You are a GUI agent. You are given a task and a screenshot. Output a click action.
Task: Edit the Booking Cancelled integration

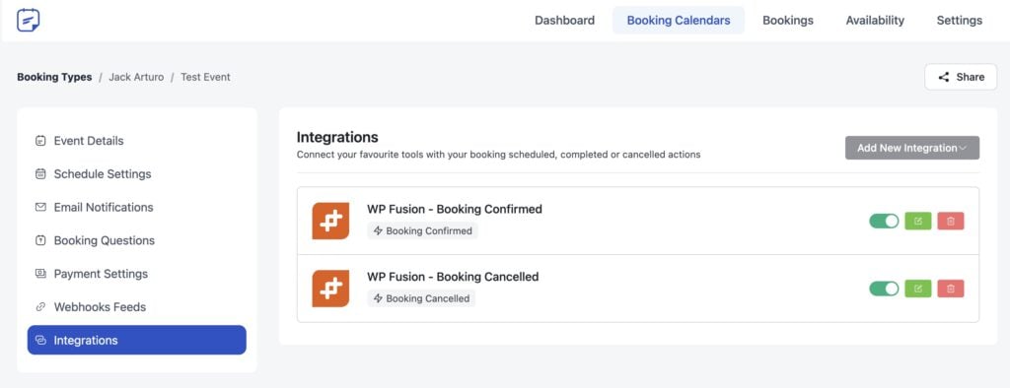(x=918, y=289)
